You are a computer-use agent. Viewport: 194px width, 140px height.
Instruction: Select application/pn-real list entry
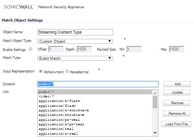click(95, 120)
